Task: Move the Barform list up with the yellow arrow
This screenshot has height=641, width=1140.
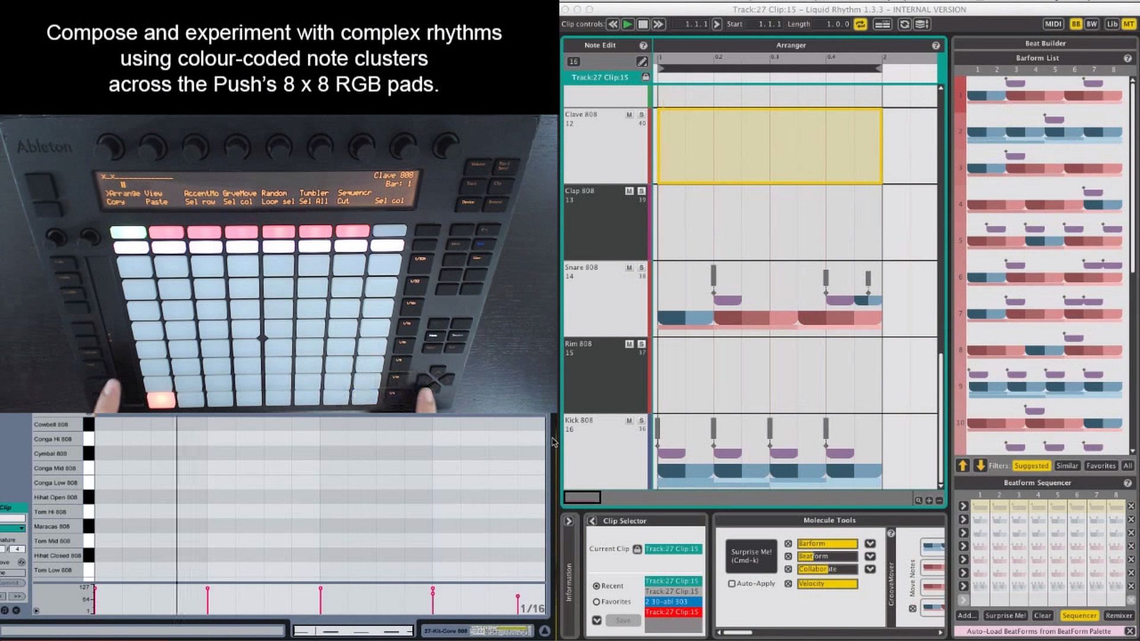Action: point(963,466)
